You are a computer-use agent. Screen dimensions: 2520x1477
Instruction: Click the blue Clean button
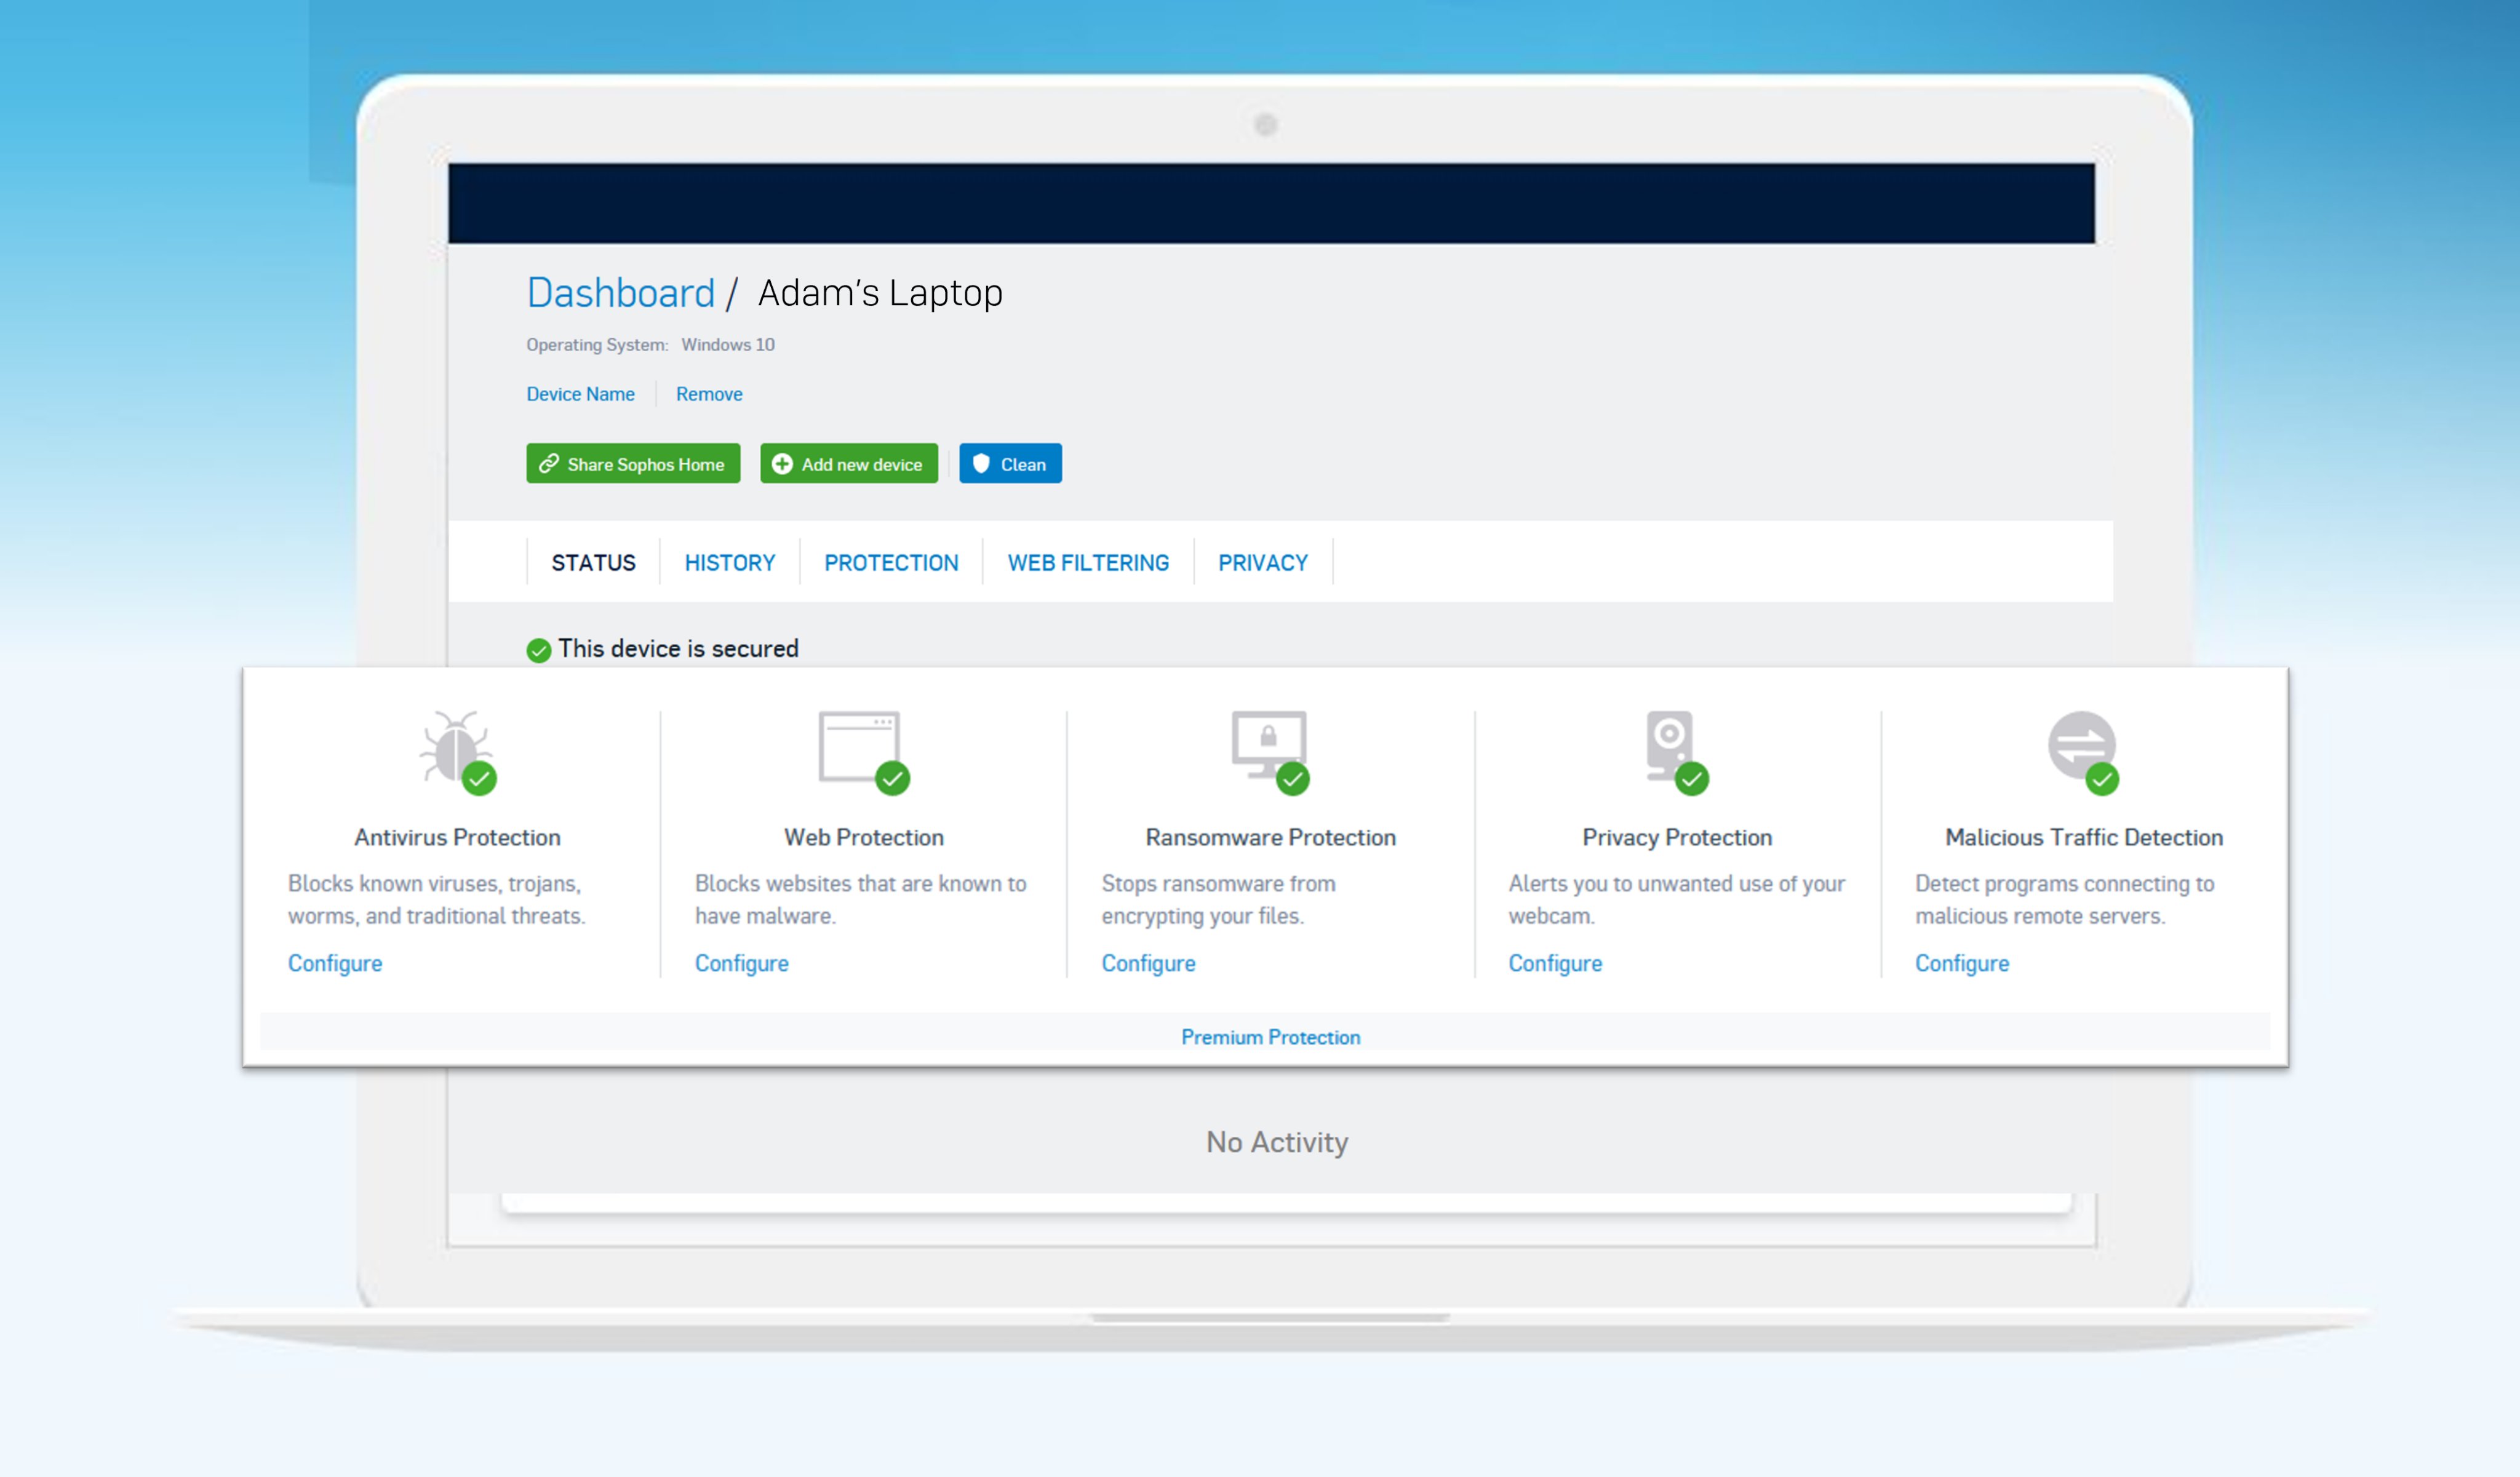click(x=1010, y=464)
